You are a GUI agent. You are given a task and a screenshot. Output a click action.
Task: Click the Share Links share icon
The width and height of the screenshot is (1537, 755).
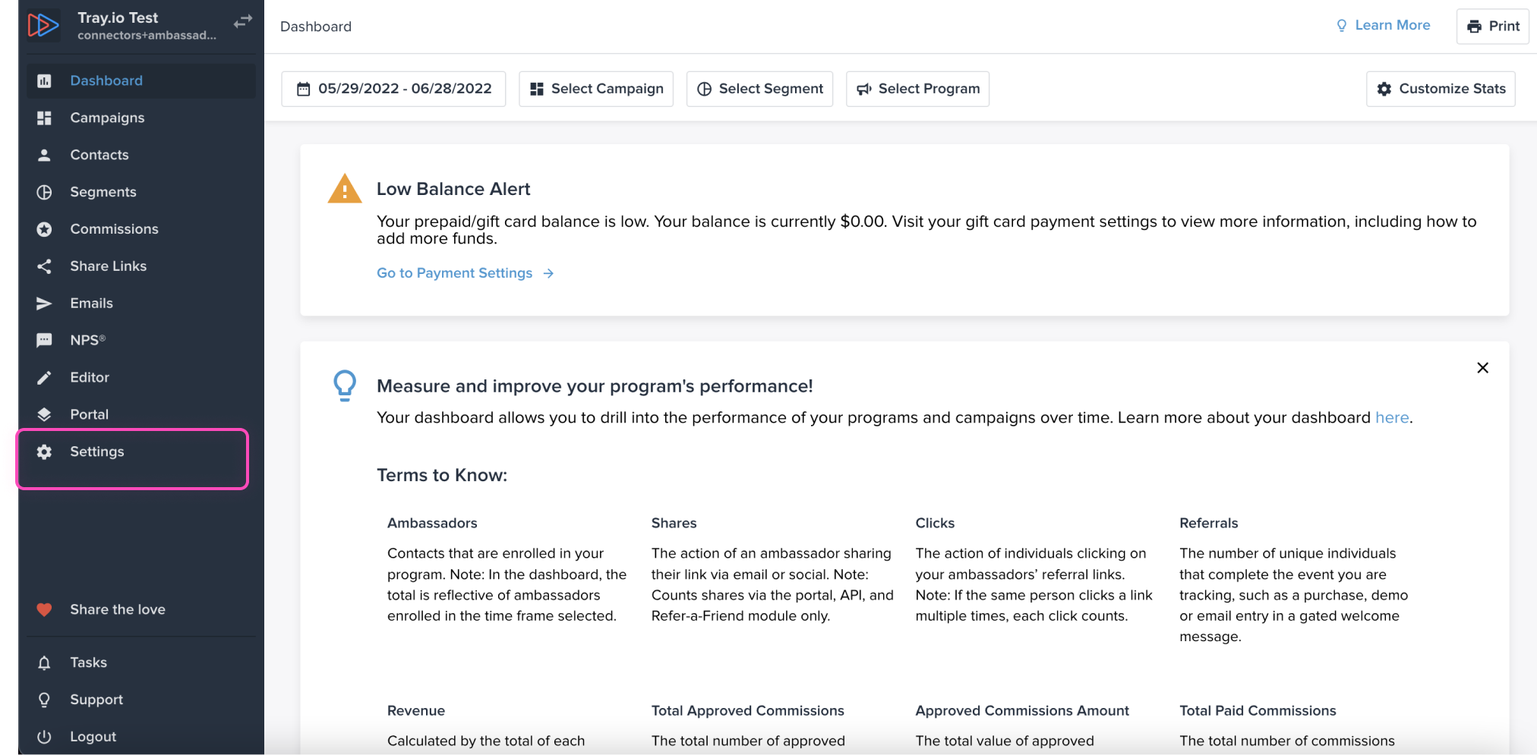(45, 266)
